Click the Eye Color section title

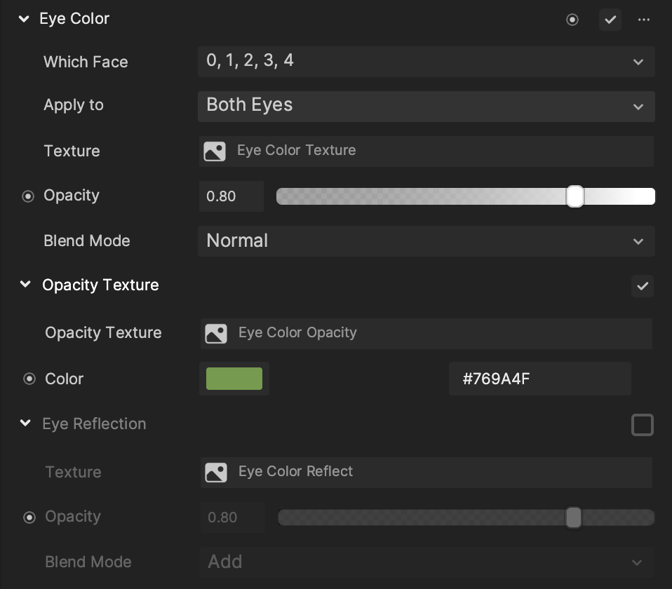[74, 19]
